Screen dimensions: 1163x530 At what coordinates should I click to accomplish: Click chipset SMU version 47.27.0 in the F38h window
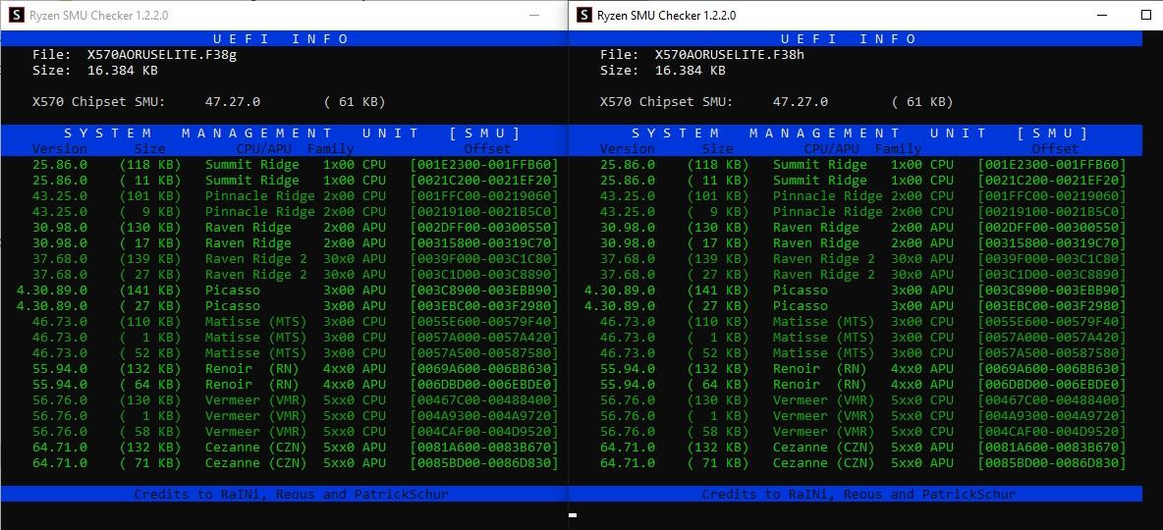coord(801,101)
